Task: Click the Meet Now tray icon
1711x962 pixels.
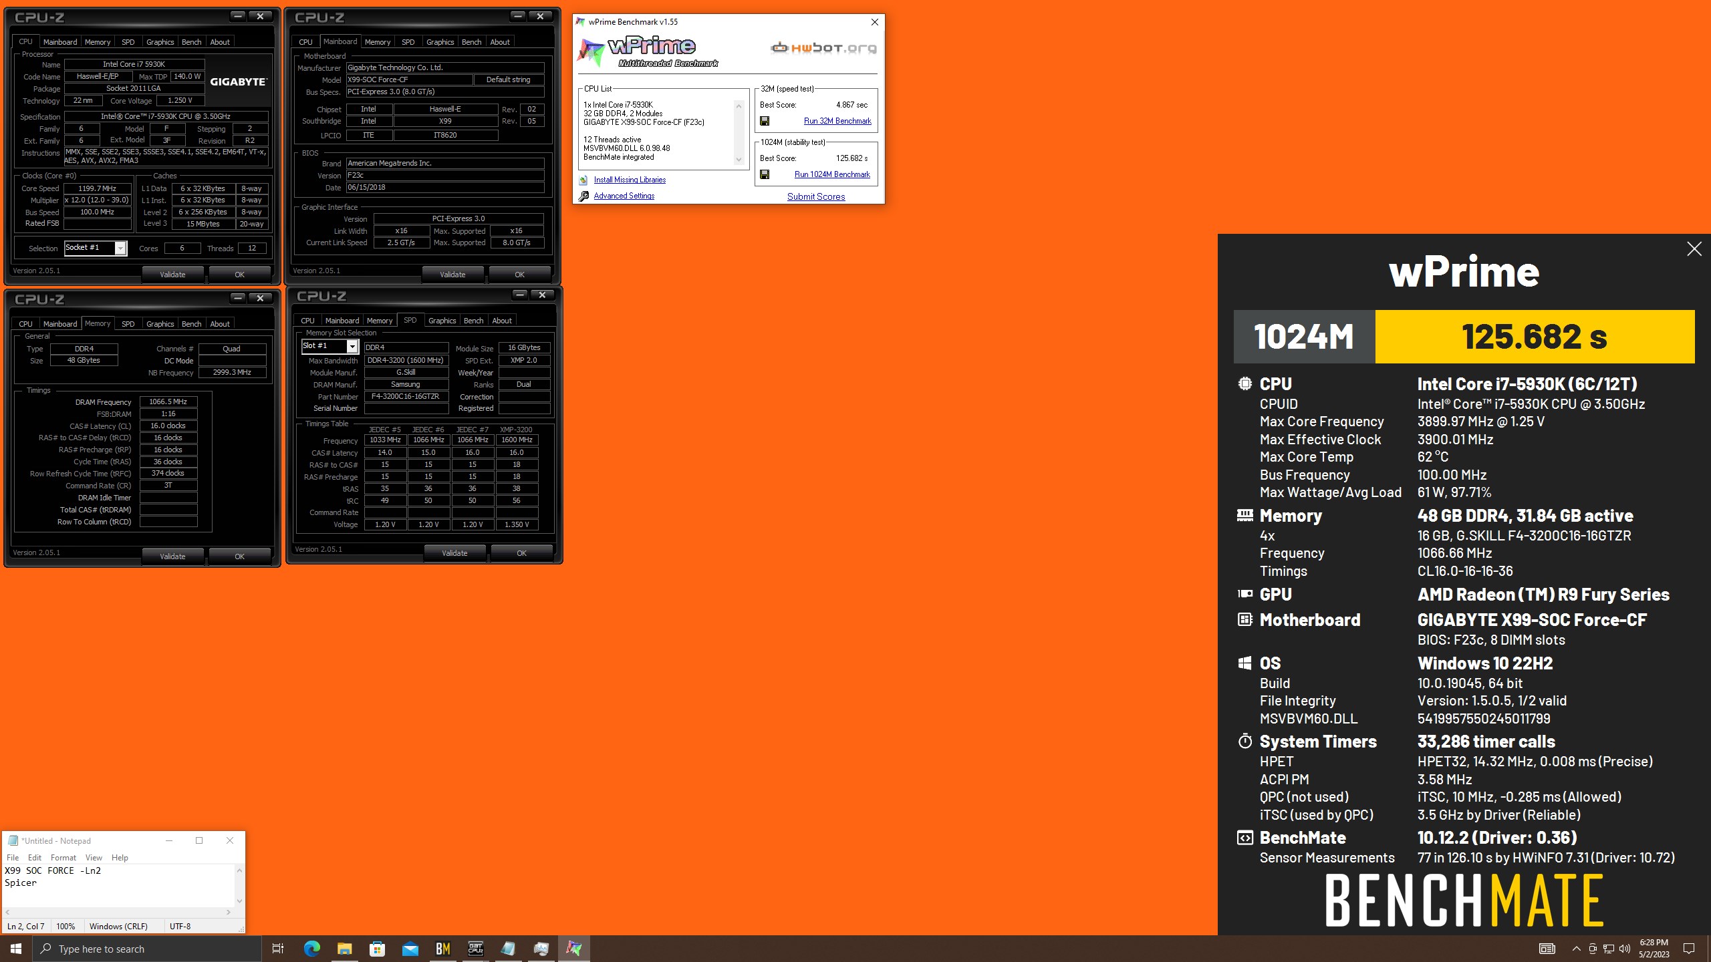Action: coord(1593,949)
